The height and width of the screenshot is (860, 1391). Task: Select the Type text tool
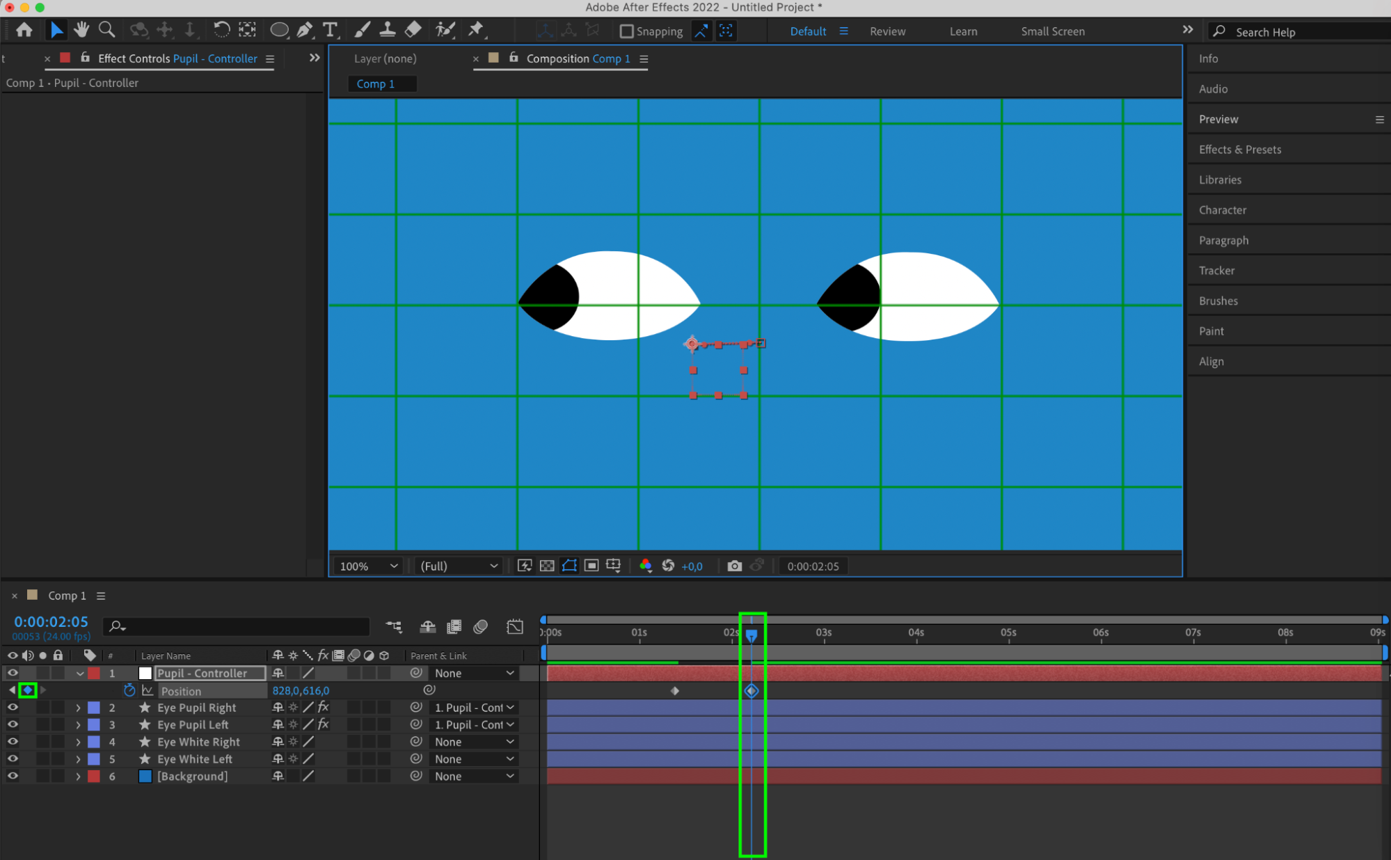coord(330,30)
